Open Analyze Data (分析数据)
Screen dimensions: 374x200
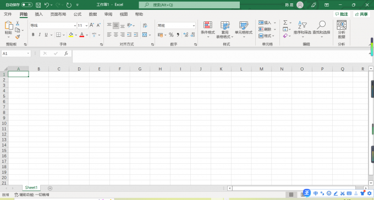click(x=342, y=30)
